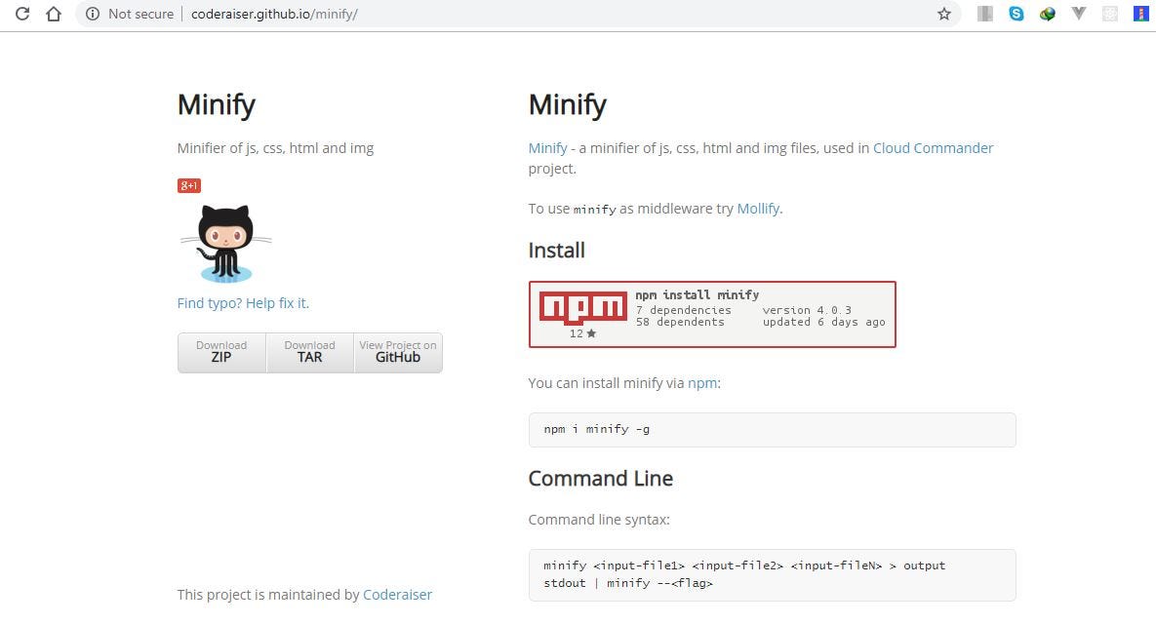Reload the page with the refresh icon
The width and height of the screenshot is (1156, 624).
coord(22,14)
